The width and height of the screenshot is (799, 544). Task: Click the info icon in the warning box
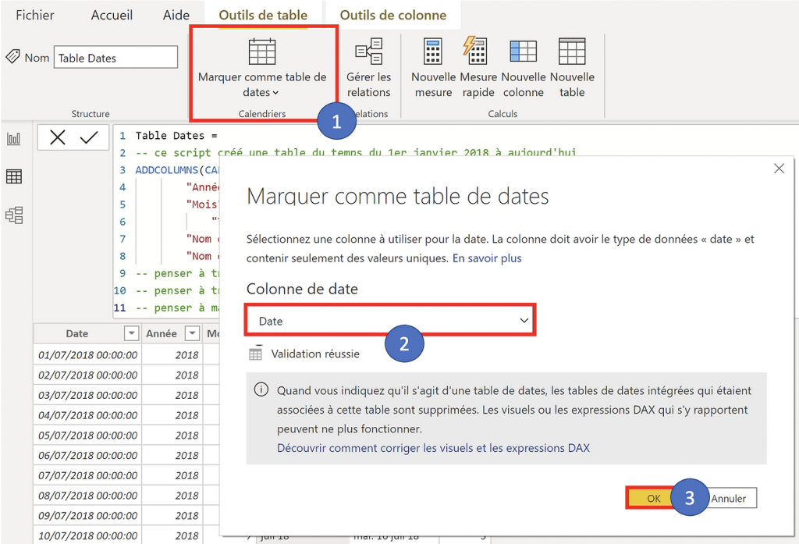pos(261,390)
